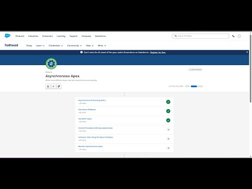Open Schedule Jobs Using the Apex Scheduler unit

[x=96, y=137]
